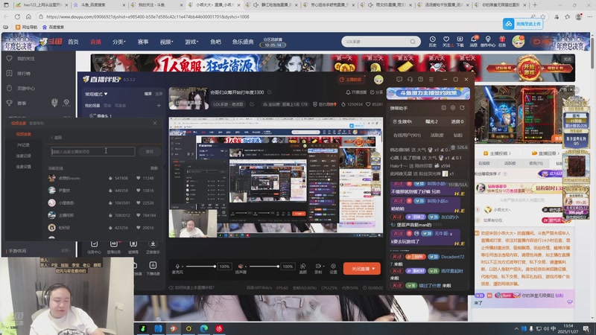The height and width of the screenshot is (335, 596).
Task: Go back with 返回 chevron in 连麦 dialog
Action: pyautogui.click(x=56, y=138)
